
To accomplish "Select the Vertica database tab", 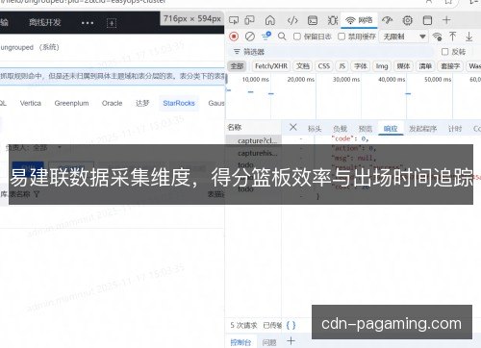I will (x=31, y=103).
